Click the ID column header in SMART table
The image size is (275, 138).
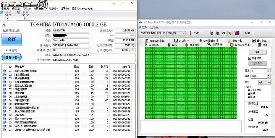(10, 67)
